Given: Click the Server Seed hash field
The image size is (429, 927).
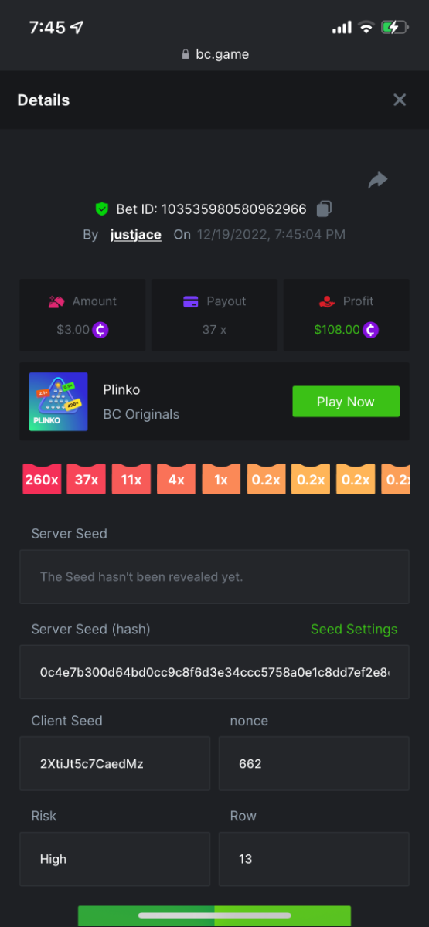Looking at the screenshot, I should pyautogui.click(x=214, y=672).
